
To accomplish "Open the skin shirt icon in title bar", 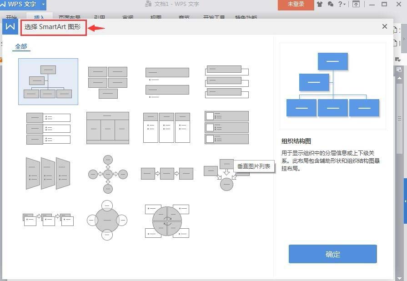I will pos(320,4).
